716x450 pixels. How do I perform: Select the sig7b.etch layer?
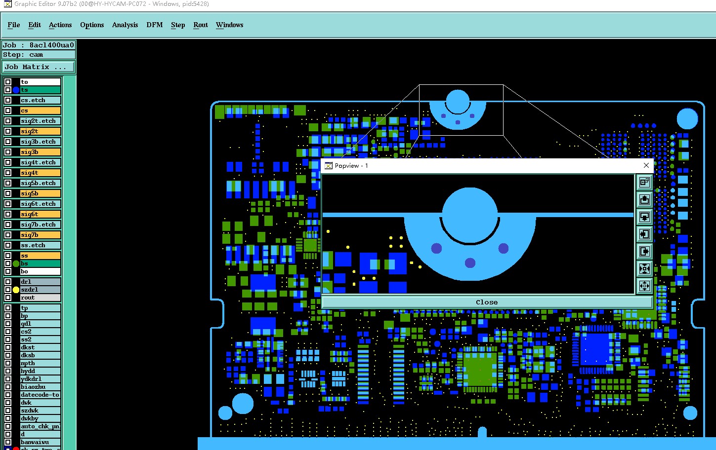click(x=41, y=225)
